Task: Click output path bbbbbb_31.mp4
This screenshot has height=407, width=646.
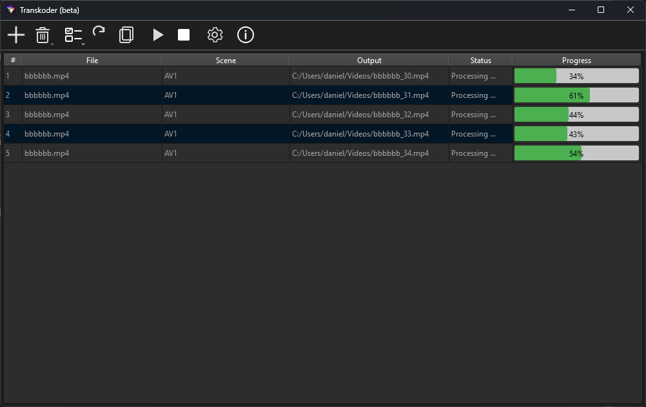Action: [x=369, y=95]
